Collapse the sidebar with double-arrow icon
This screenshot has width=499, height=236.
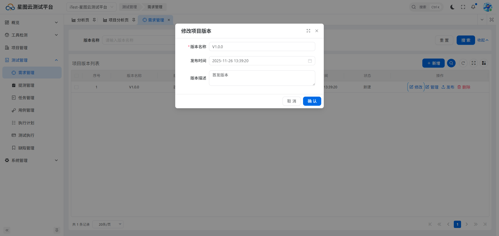[7, 230]
